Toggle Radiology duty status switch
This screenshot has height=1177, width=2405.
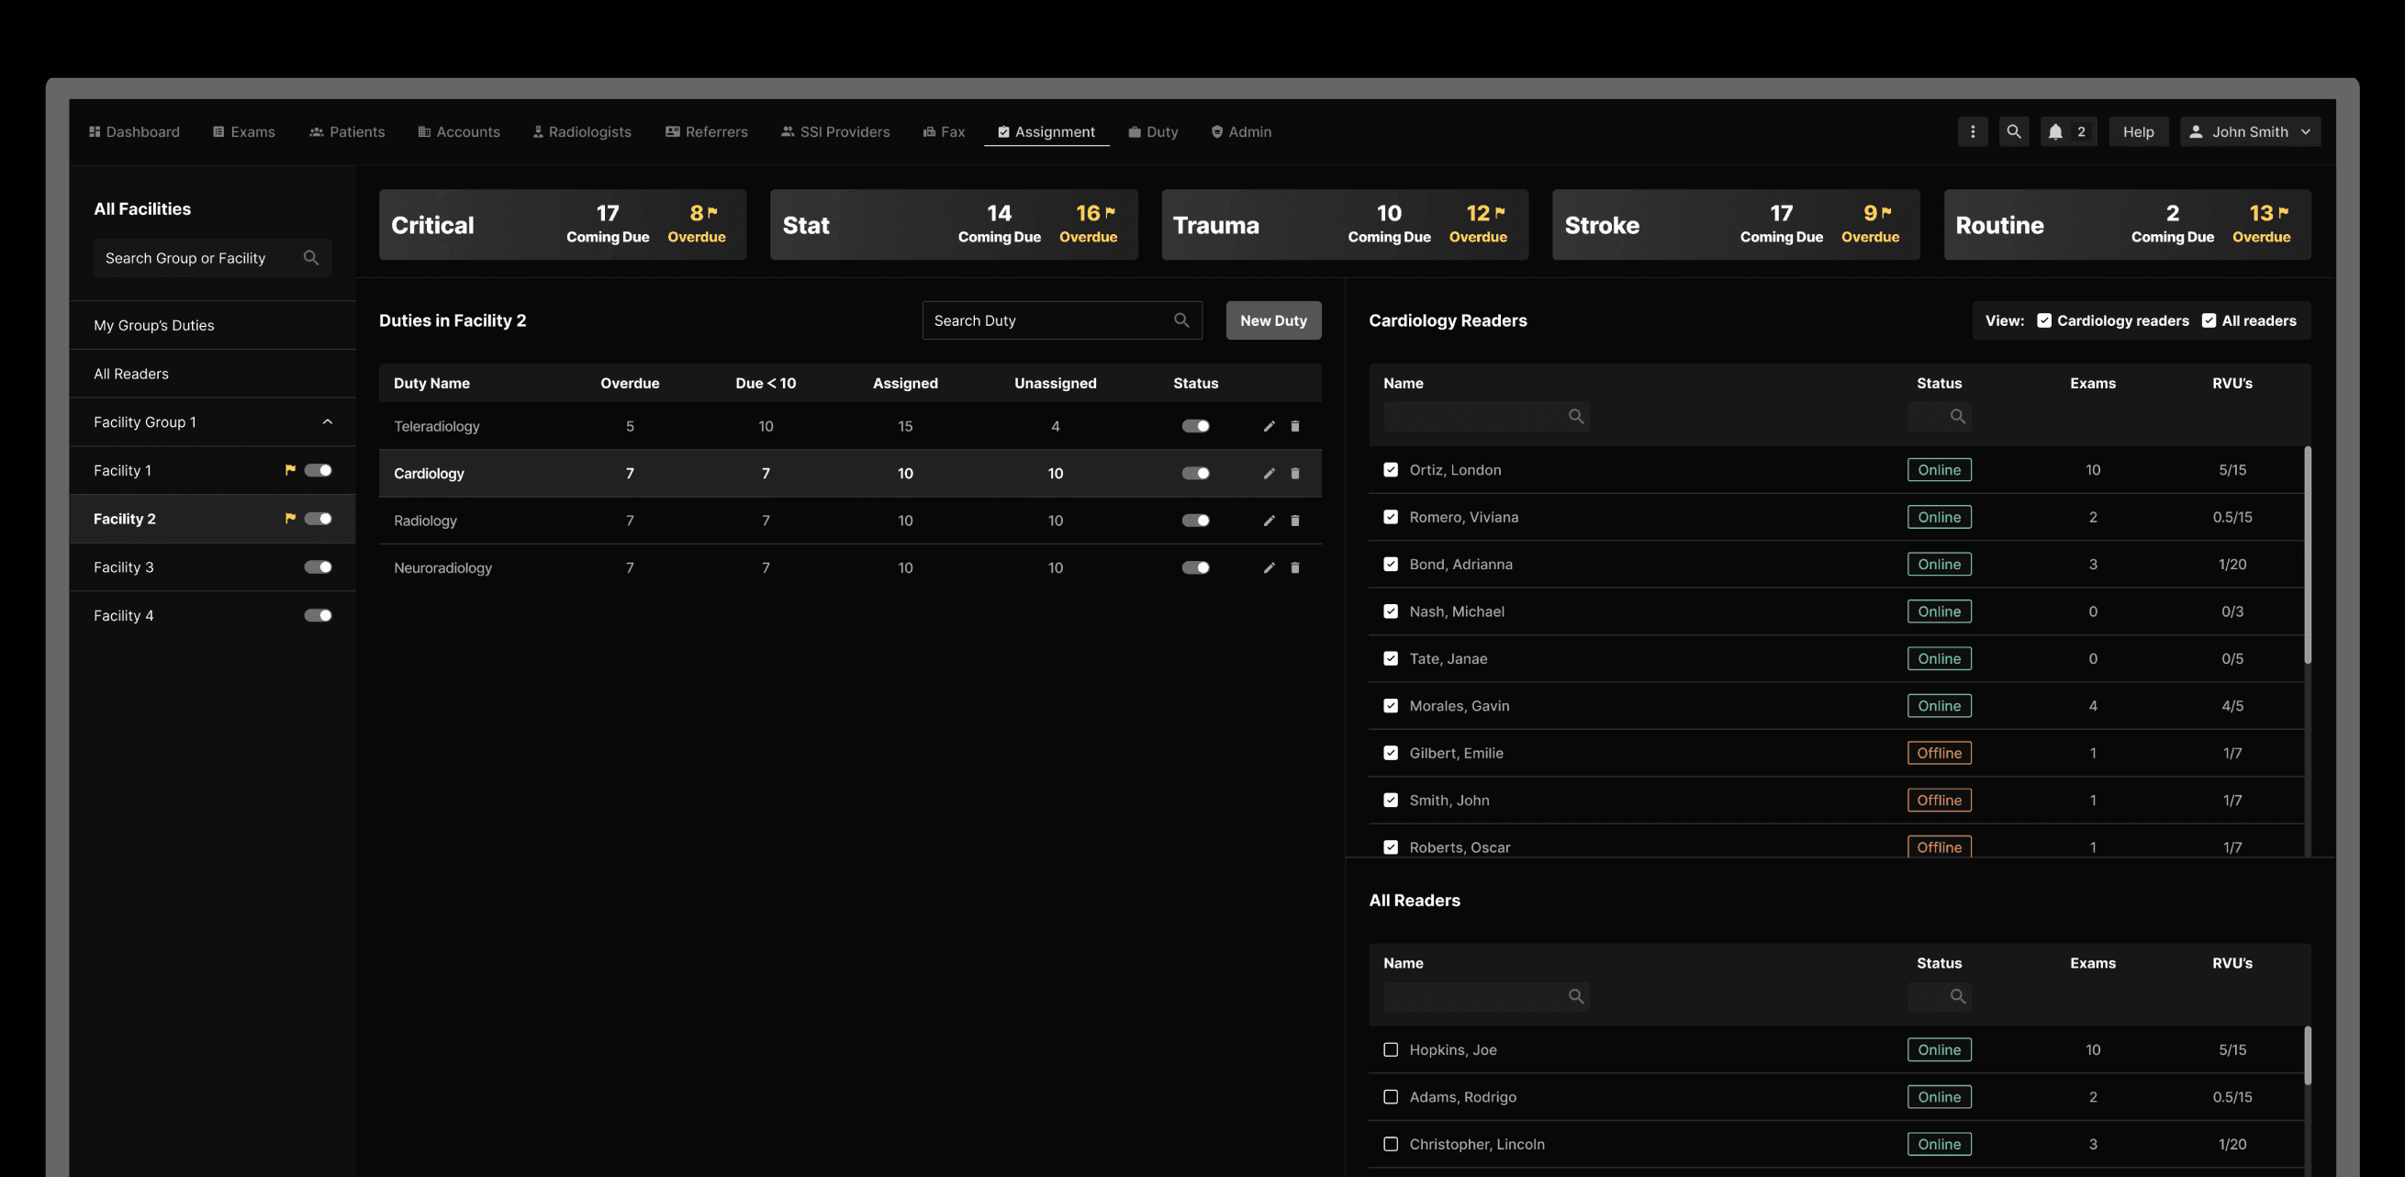coord(1195,521)
